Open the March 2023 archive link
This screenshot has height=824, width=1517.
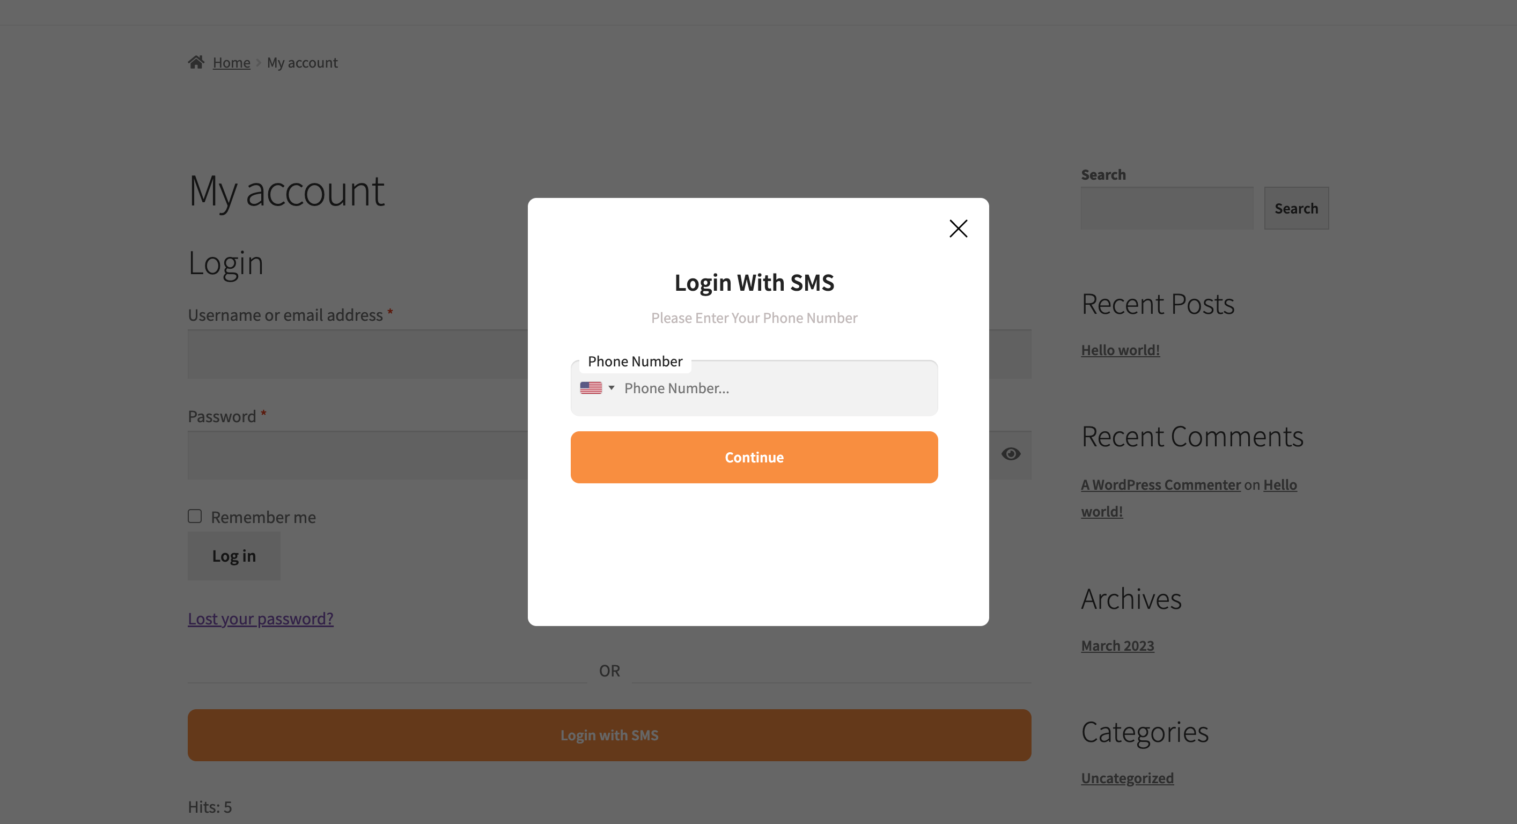coord(1117,646)
